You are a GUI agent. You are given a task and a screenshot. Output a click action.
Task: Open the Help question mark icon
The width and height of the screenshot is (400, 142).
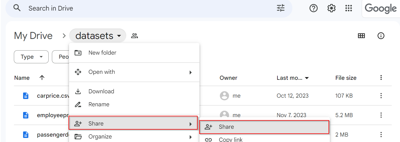coord(314,8)
